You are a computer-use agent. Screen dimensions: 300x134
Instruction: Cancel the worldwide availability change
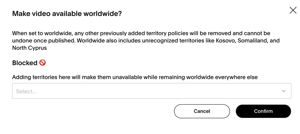202,111
